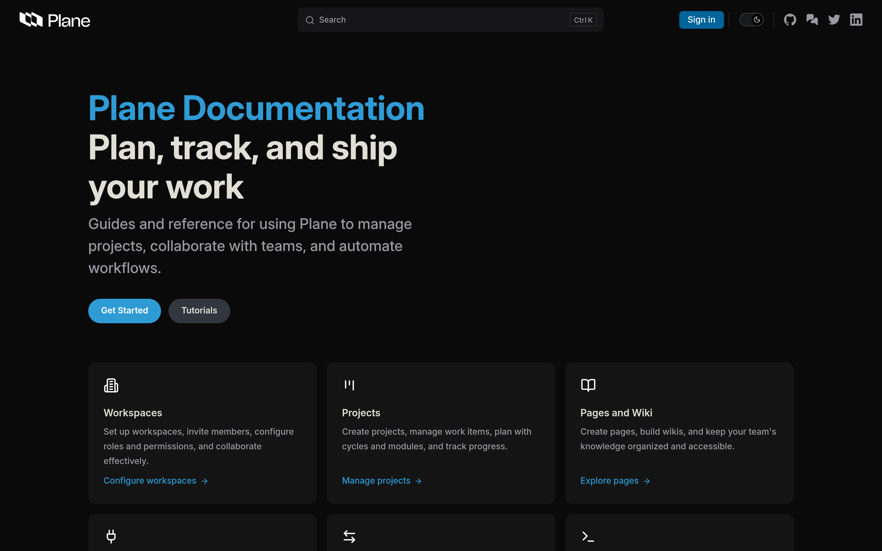Click the Workspaces building icon
Screen dimensions: 882x551
111,385
